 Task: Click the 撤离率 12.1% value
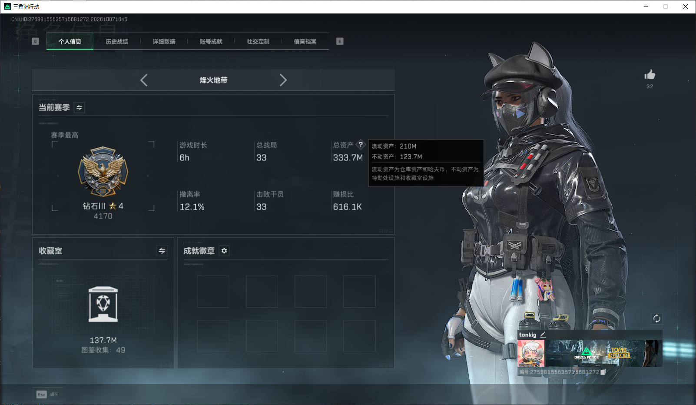pyautogui.click(x=192, y=207)
